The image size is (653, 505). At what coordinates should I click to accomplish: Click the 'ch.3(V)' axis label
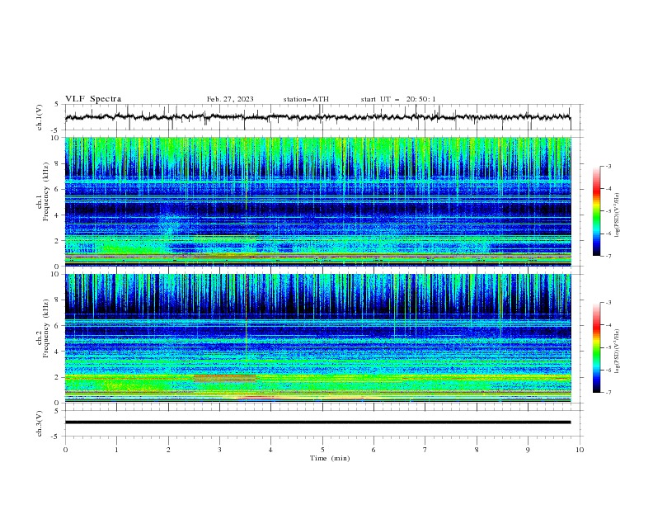pyautogui.click(x=40, y=423)
